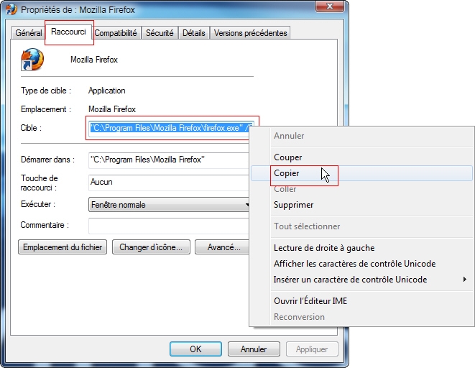Screen dimensions: 475x368
Task: Go to the Détails tab
Action: click(193, 33)
